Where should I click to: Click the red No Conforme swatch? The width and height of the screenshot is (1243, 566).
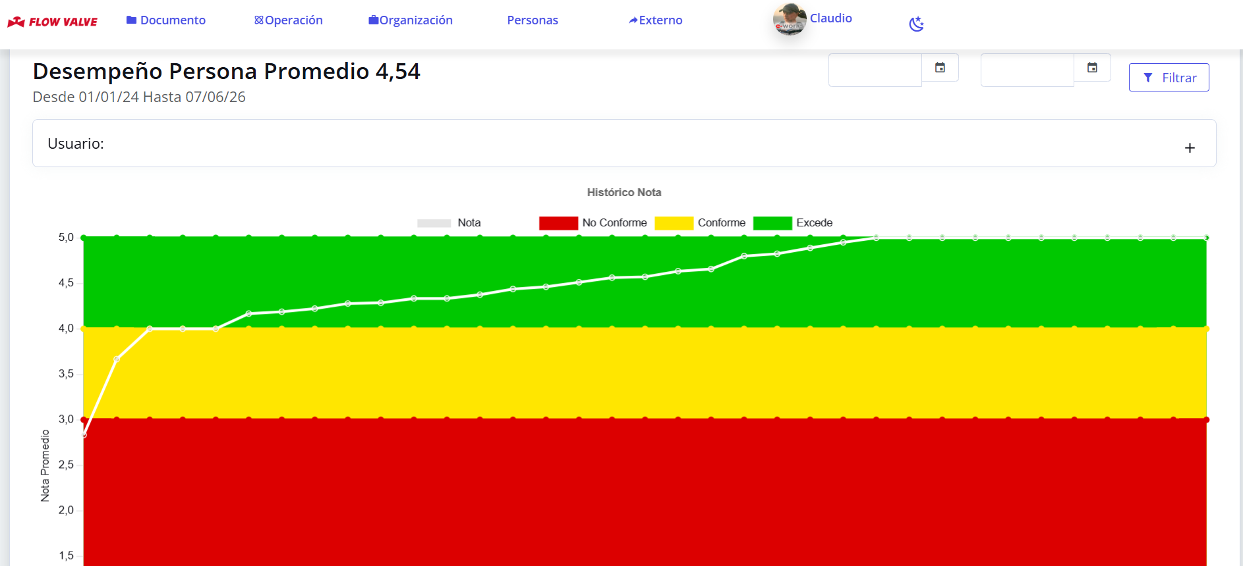pos(558,223)
